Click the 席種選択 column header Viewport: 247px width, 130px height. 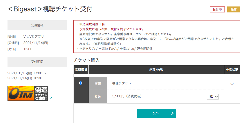(81, 70)
